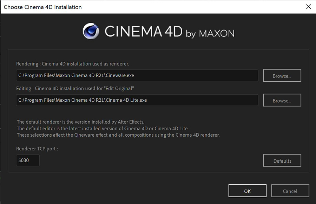Confirm the installation settings with OK
The image size is (316, 204).
tap(247, 191)
